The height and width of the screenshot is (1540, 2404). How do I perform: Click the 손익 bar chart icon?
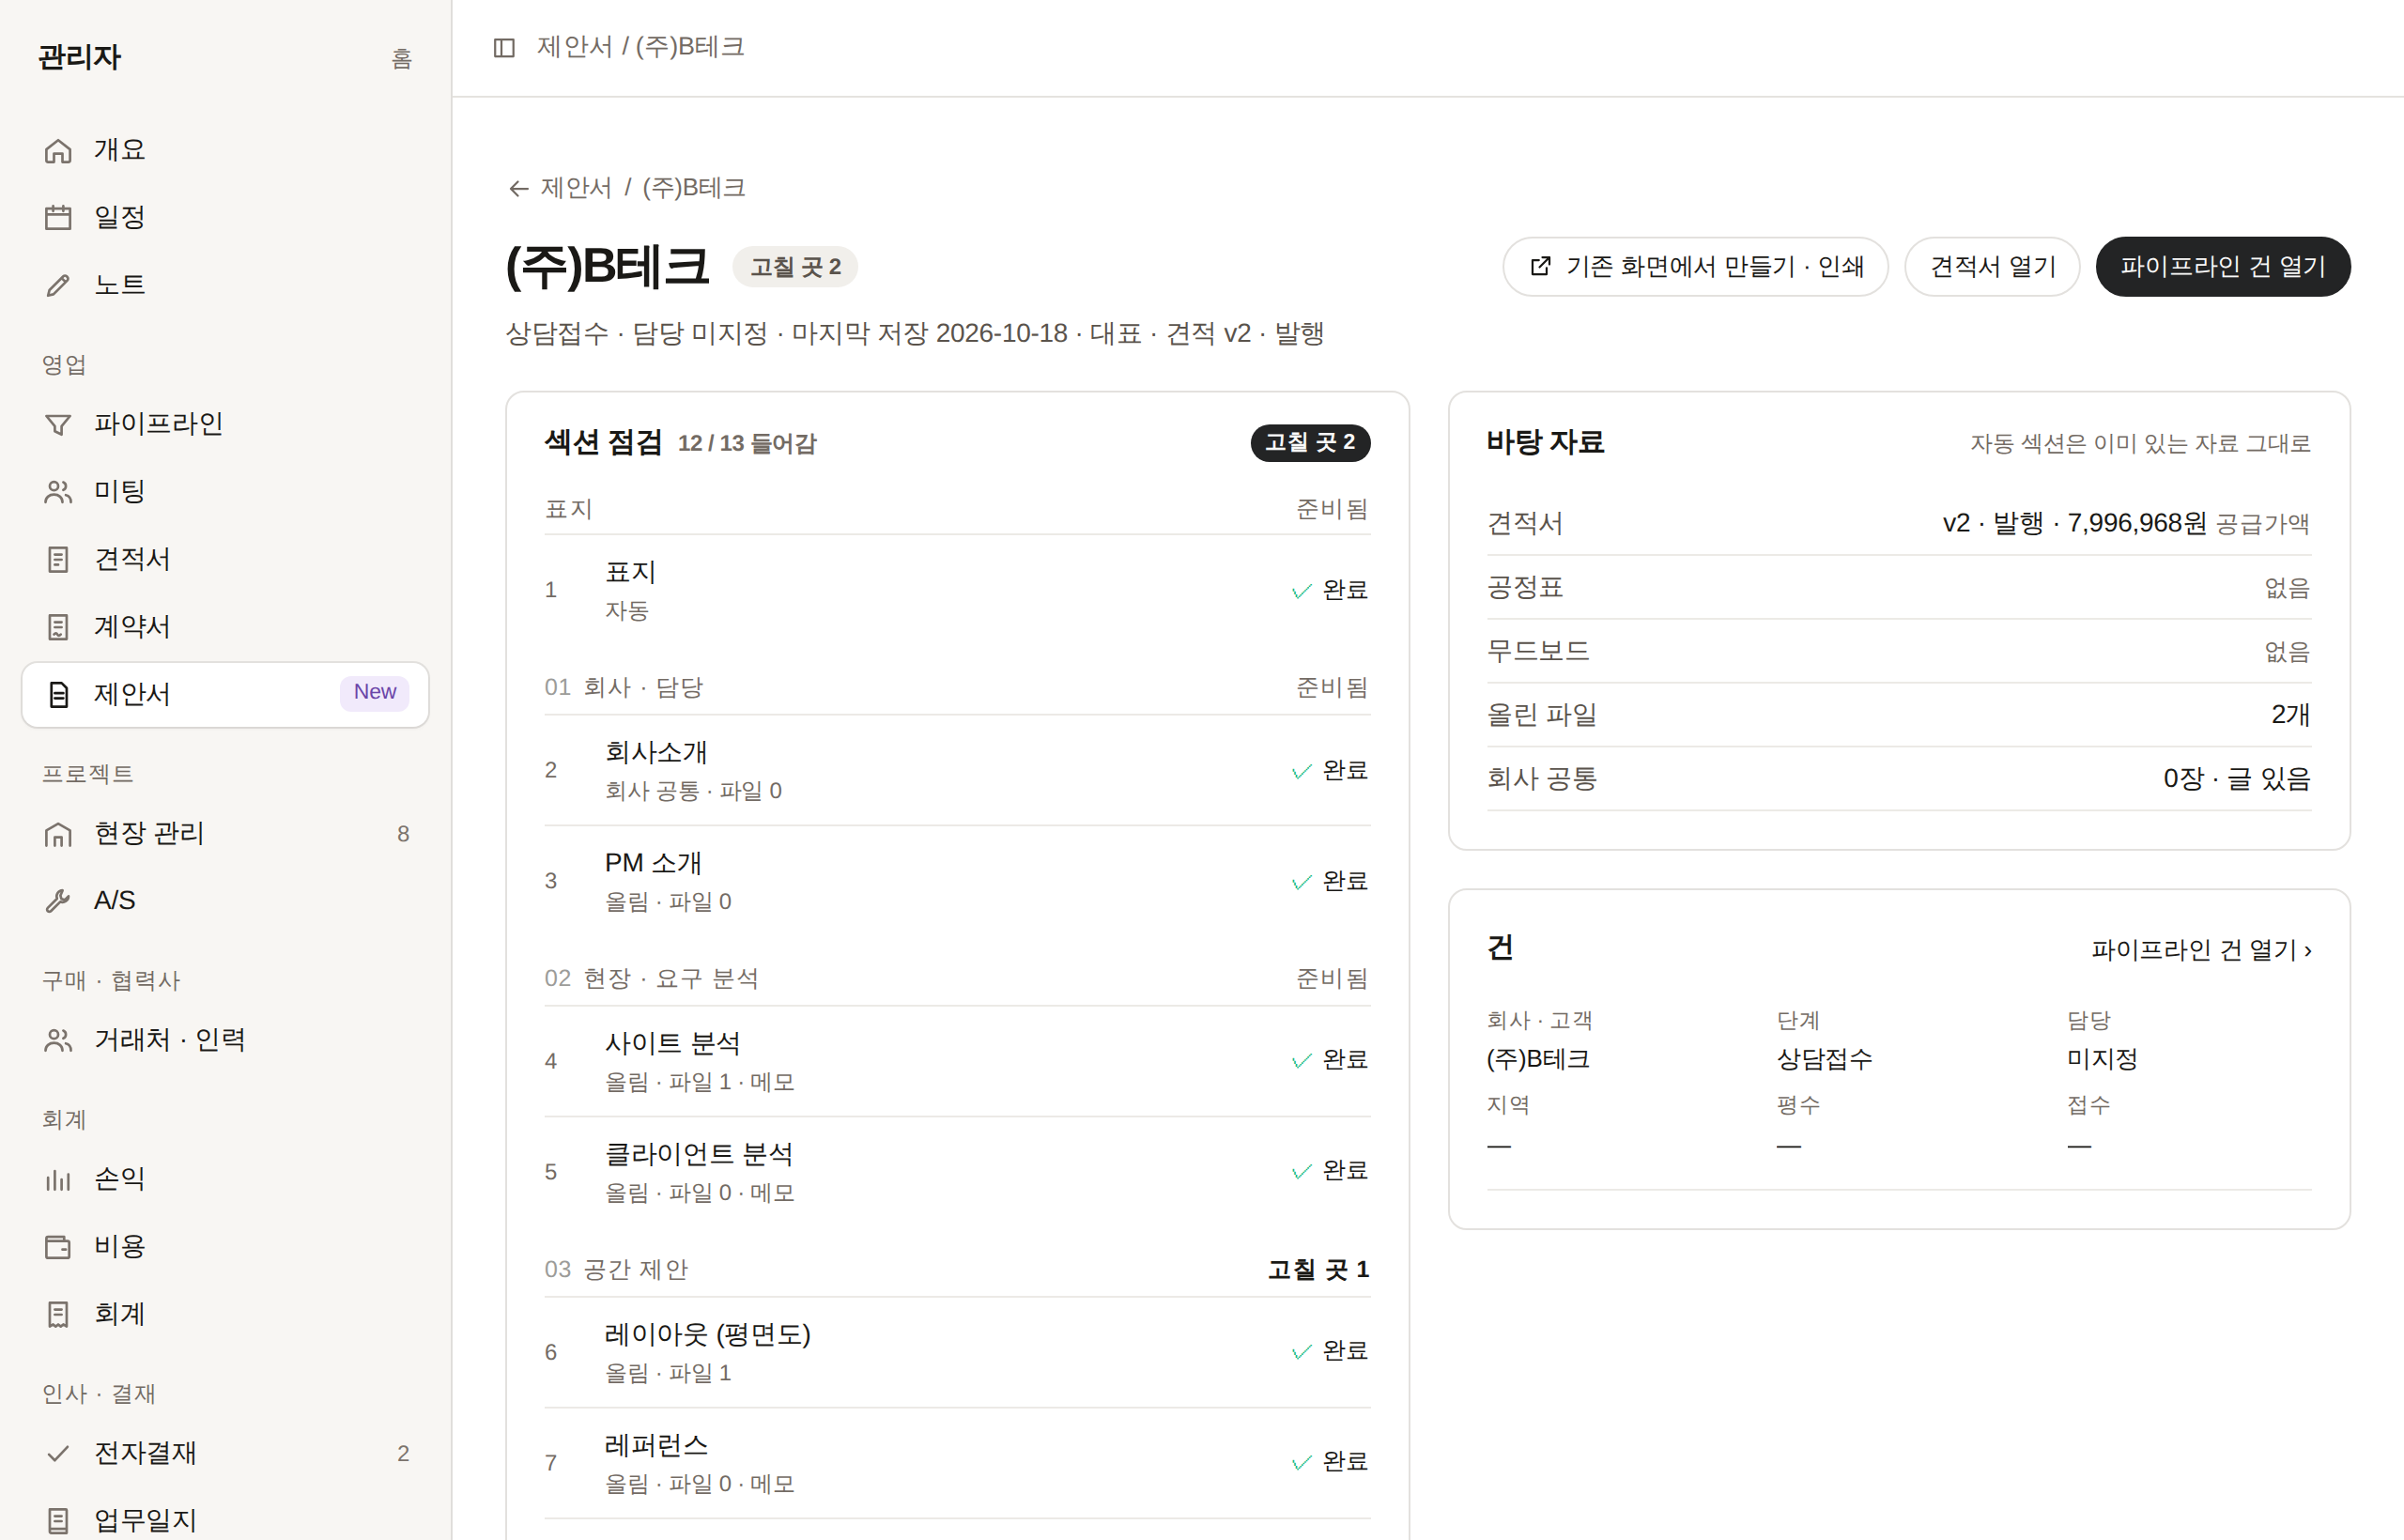pyautogui.click(x=58, y=1180)
